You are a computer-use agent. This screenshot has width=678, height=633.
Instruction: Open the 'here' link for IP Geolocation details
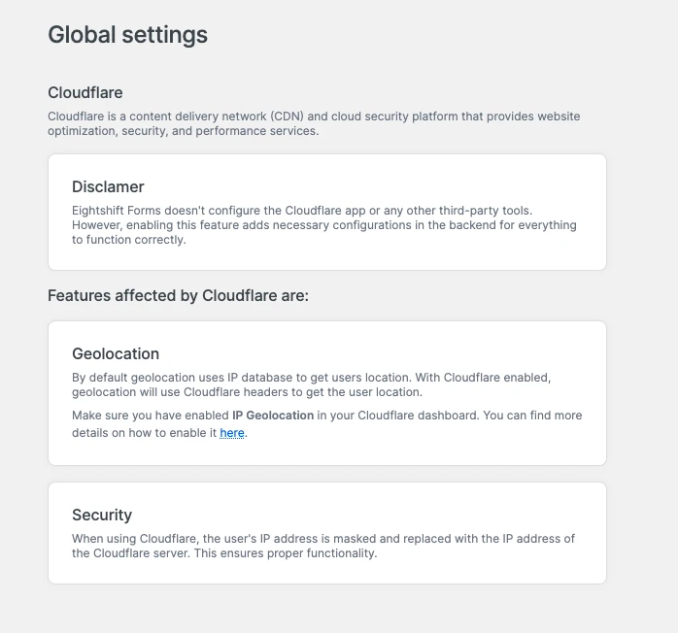(x=232, y=433)
